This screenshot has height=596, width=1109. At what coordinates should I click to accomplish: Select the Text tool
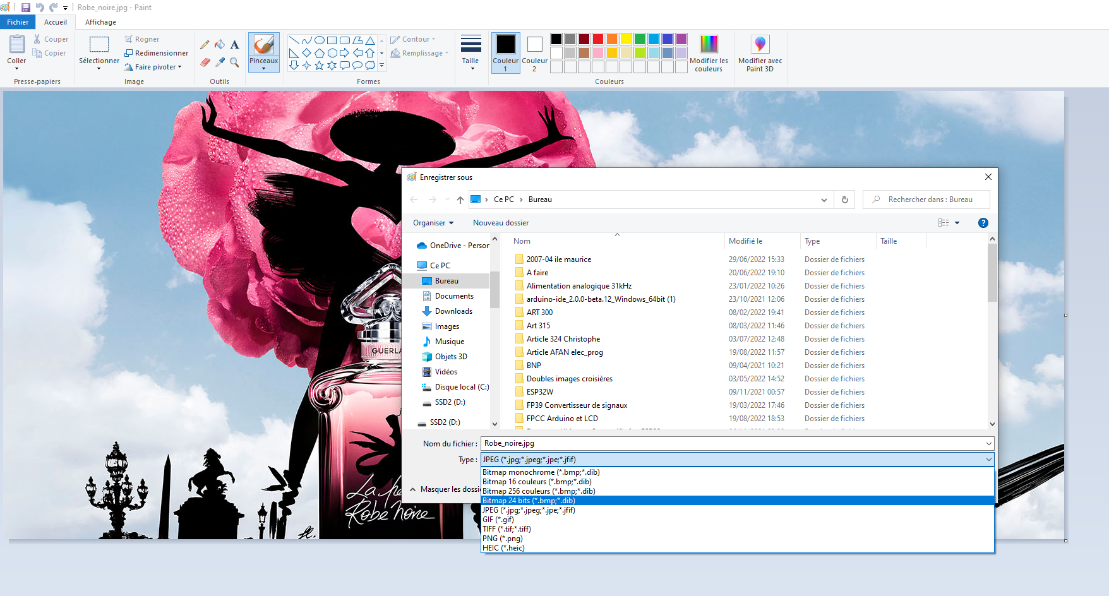234,45
